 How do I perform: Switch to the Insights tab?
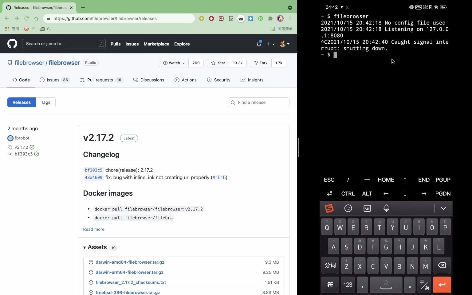[x=252, y=80]
